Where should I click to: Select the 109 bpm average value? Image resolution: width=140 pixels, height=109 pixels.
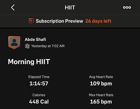coord(101,84)
